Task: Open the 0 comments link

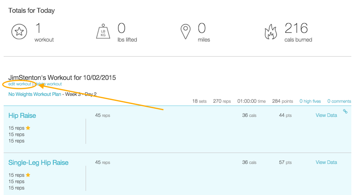Action: coord(339,101)
